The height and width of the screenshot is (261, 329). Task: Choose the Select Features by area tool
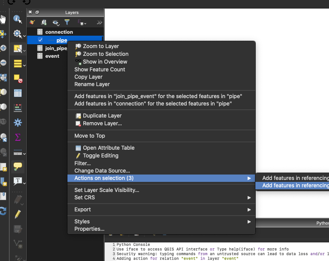point(17,49)
